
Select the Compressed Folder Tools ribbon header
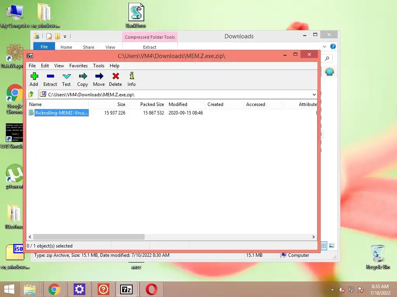pyautogui.click(x=150, y=37)
